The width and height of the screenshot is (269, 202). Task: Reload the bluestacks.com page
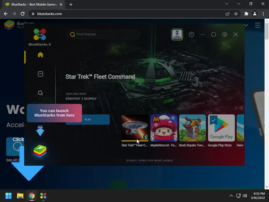tap(23, 14)
